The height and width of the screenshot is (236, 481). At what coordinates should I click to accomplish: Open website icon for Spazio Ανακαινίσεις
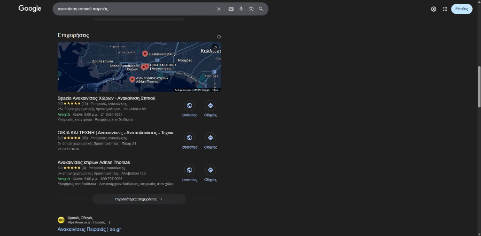point(189,106)
